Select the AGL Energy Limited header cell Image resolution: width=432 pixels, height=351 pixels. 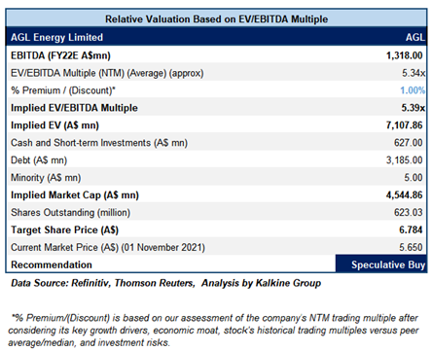click(x=56, y=37)
